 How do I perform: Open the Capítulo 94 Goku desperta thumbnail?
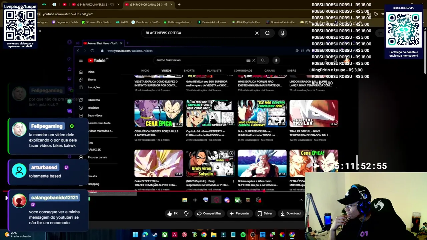(x=210, y=114)
